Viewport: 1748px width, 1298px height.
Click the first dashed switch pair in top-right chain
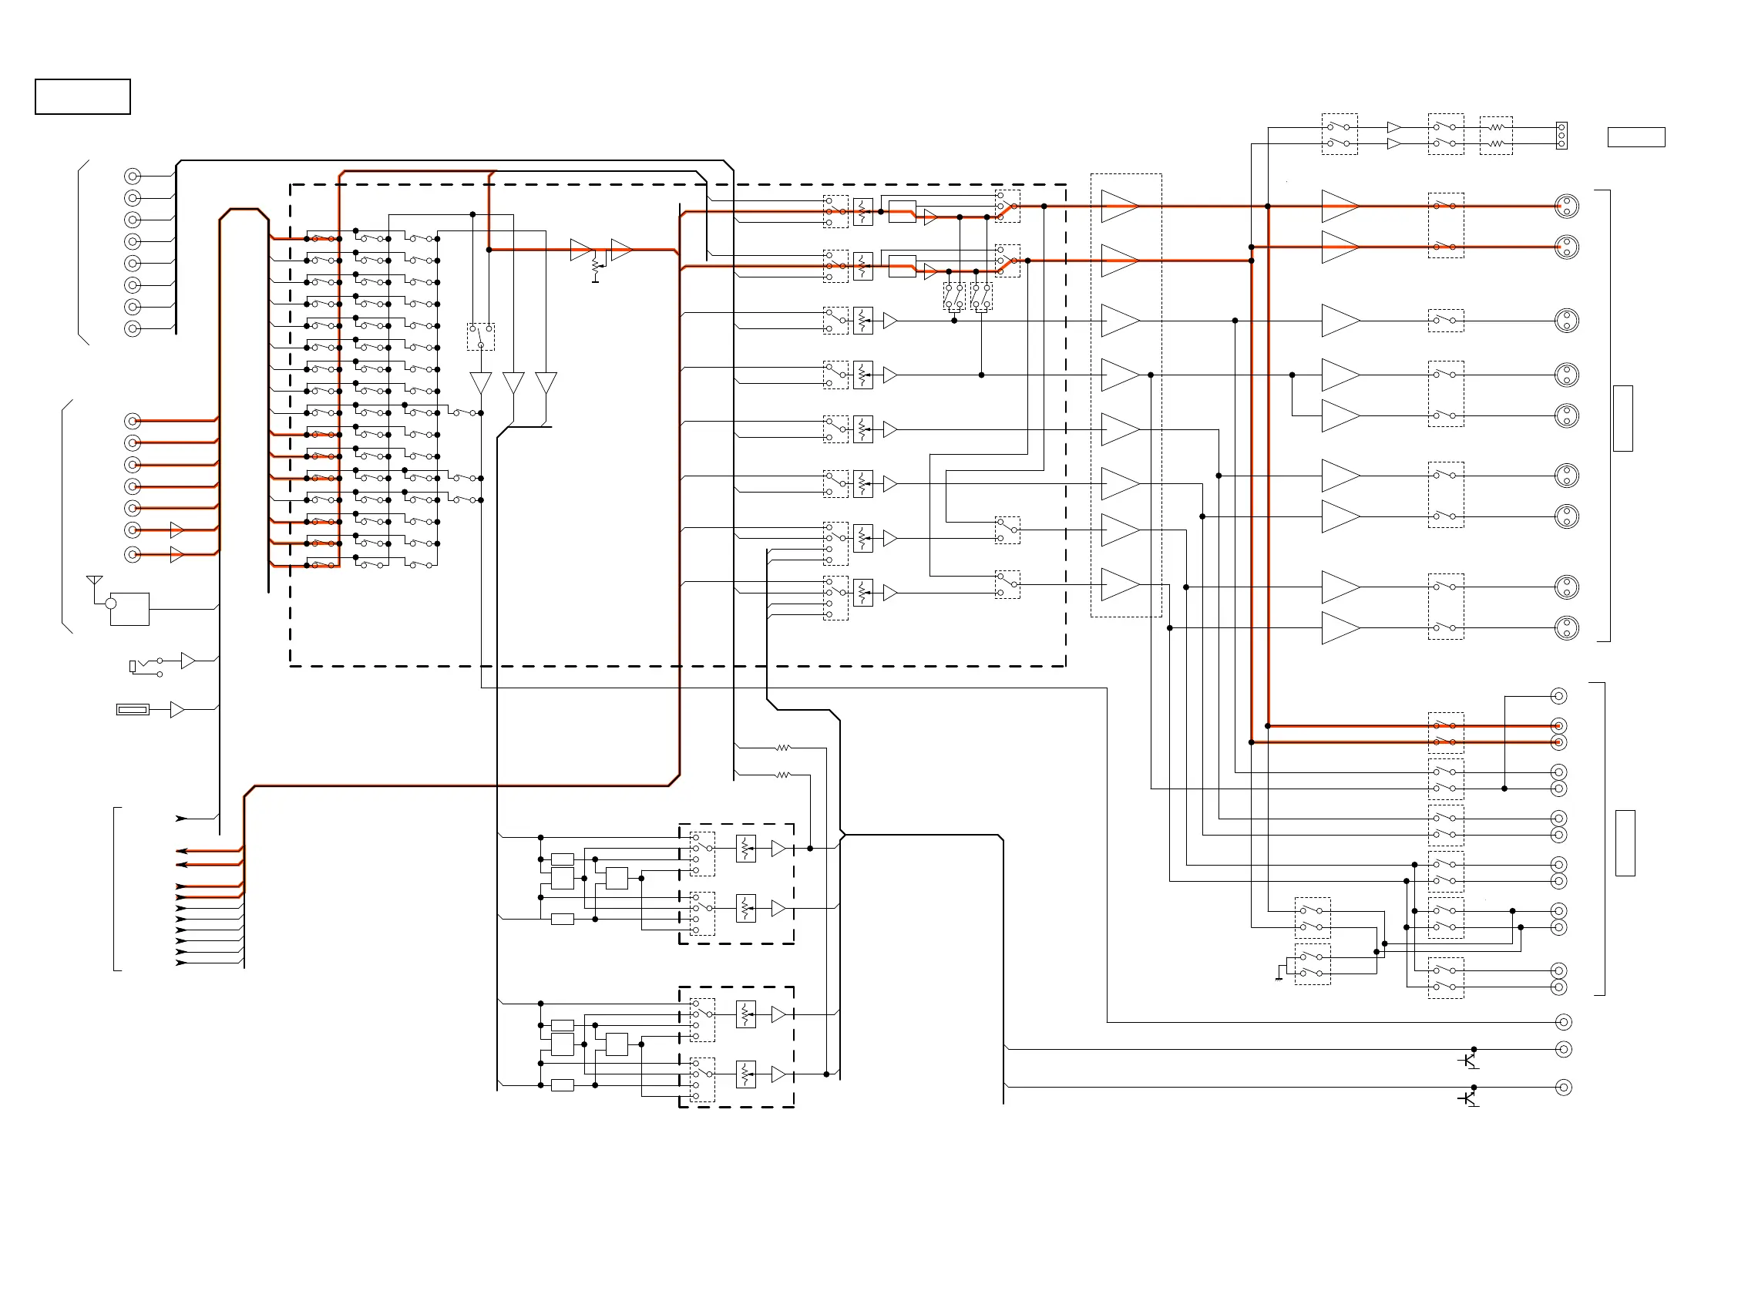pyautogui.click(x=1339, y=133)
